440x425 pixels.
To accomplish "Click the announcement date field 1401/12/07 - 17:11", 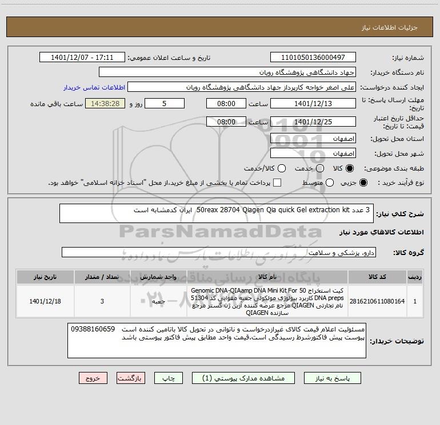I will pyautogui.click(x=82, y=57).
